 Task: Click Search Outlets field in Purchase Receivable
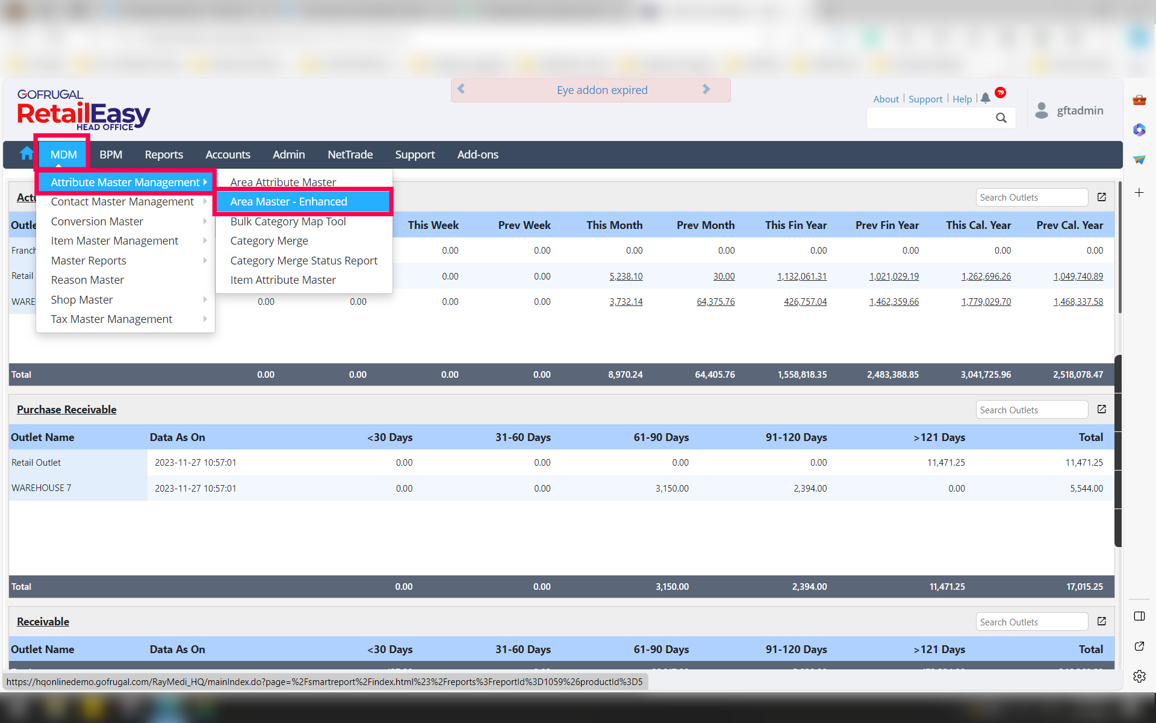coord(1031,410)
